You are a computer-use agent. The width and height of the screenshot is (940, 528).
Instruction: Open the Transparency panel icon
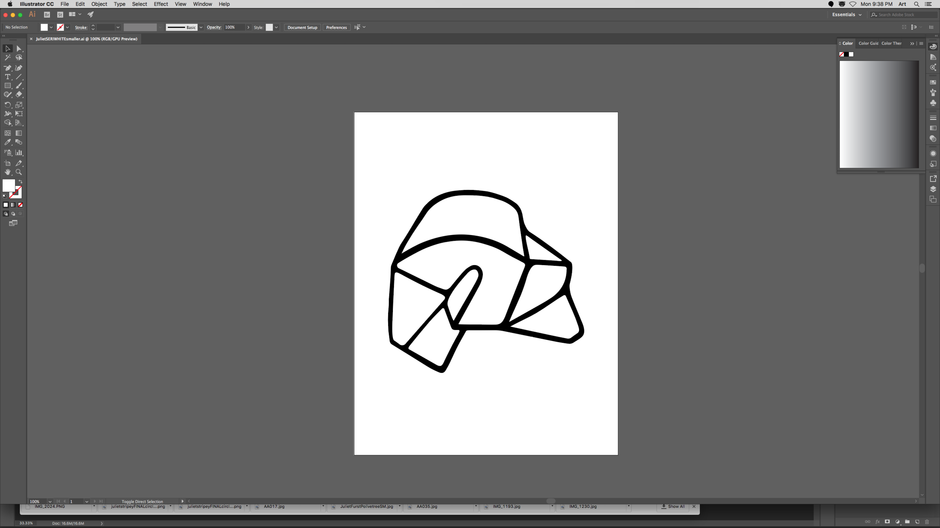click(933, 139)
